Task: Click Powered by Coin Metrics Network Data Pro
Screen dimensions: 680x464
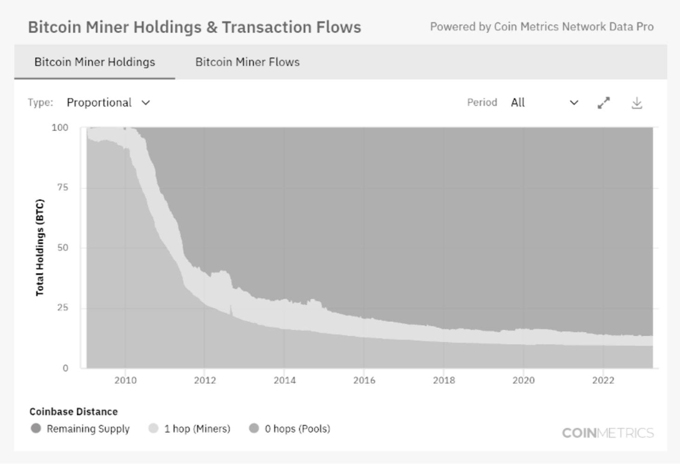Action: [542, 27]
